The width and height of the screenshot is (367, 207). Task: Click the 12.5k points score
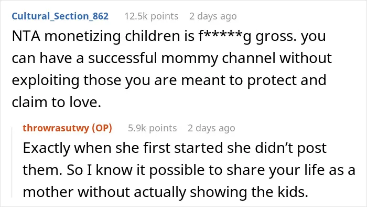[152, 16]
